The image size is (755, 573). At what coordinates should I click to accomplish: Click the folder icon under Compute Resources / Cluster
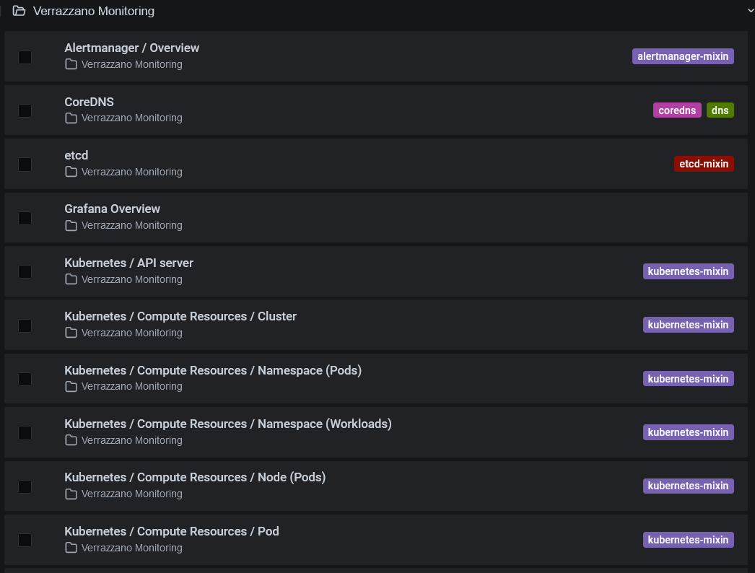(x=70, y=333)
